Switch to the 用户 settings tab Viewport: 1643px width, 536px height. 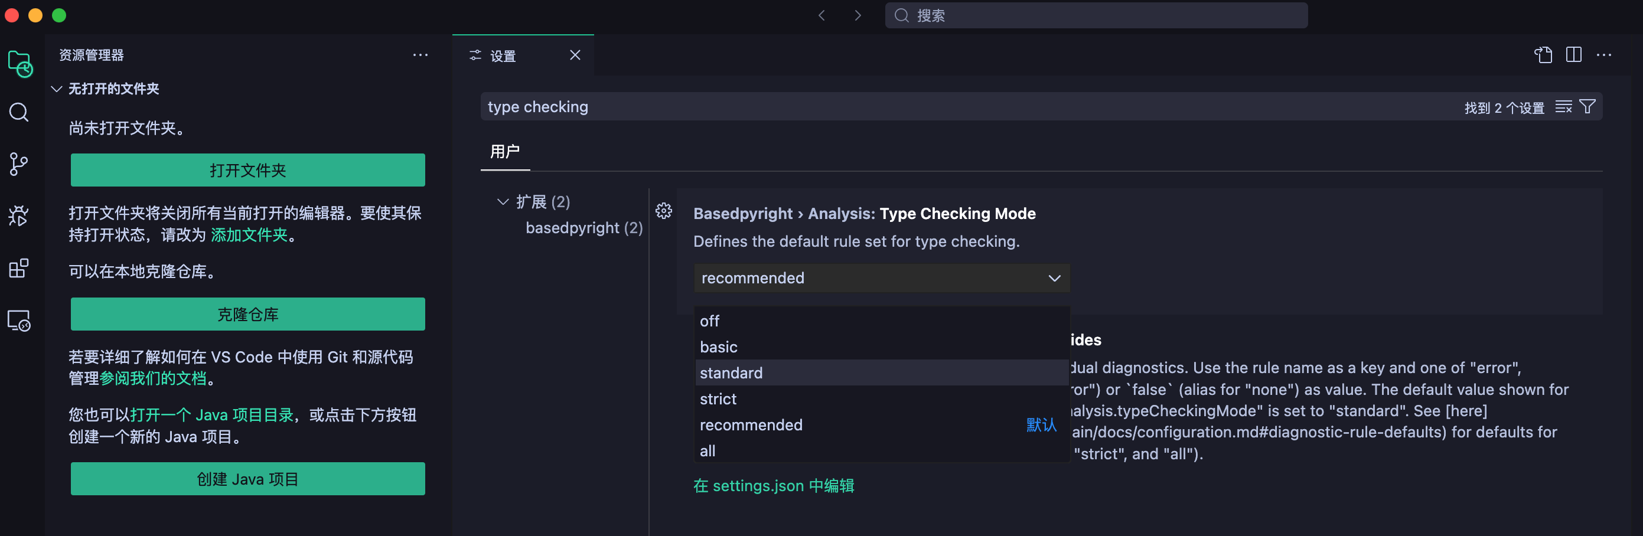click(x=504, y=152)
